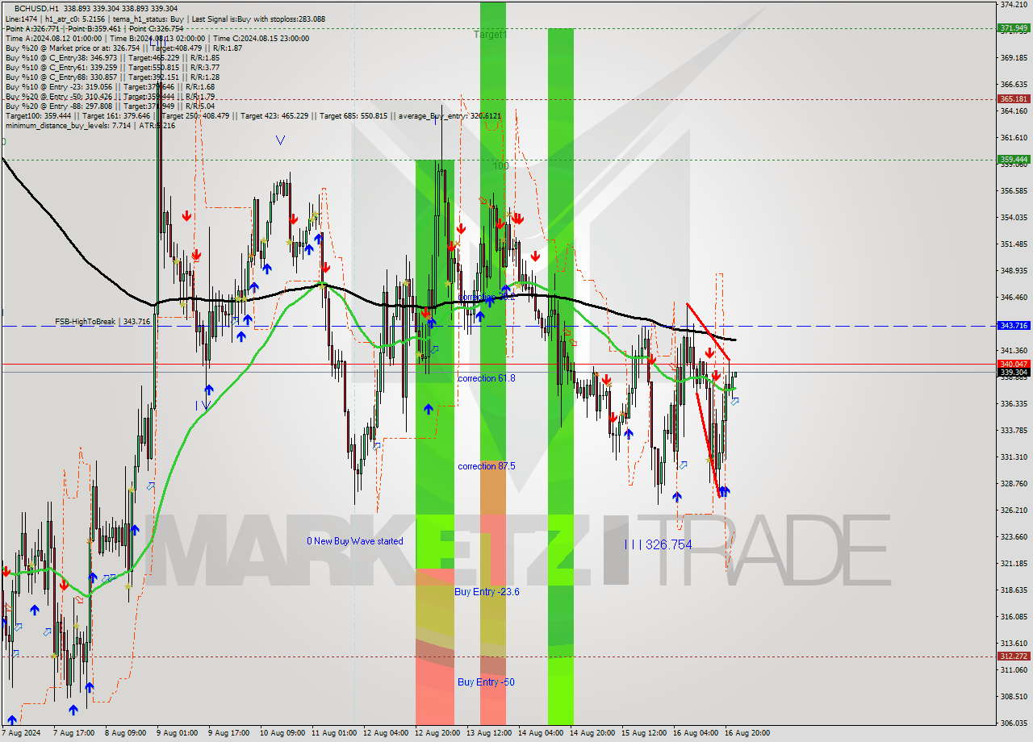
Task: Select the 'minimum_distance_buy_levels: 7.714' line
Action: (x=90, y=126)
